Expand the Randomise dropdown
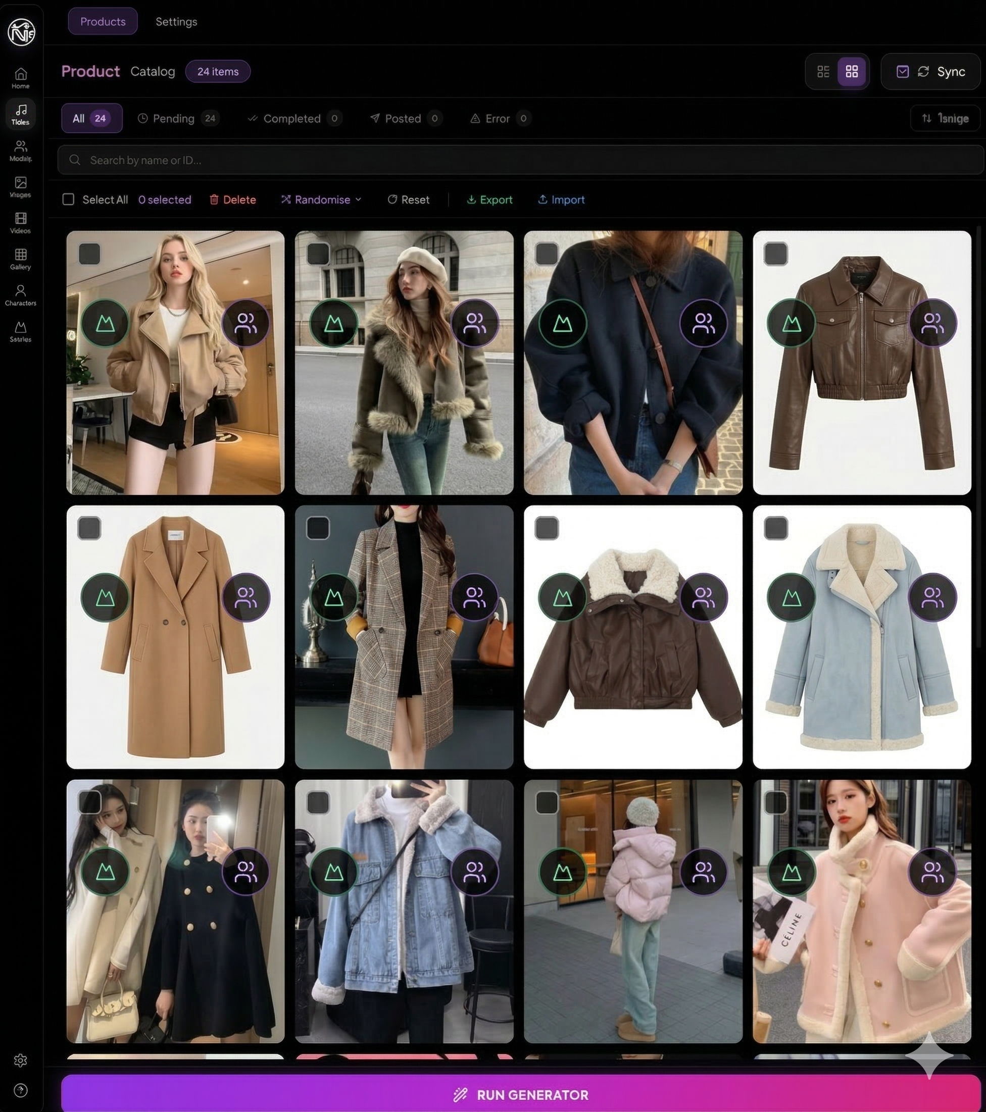Screen dimensions: 986x1112 point(321,199)
